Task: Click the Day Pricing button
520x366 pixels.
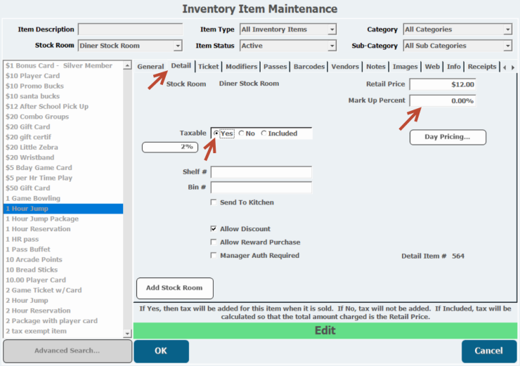Action: click(448, 136)
